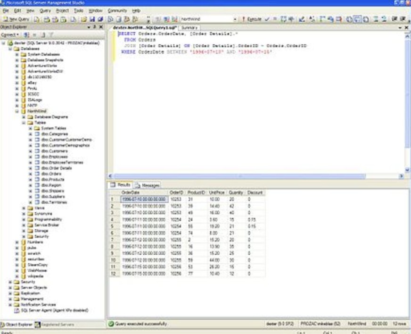Click editor scroll right arrow
411x334 pixels.
click(401, 176)
